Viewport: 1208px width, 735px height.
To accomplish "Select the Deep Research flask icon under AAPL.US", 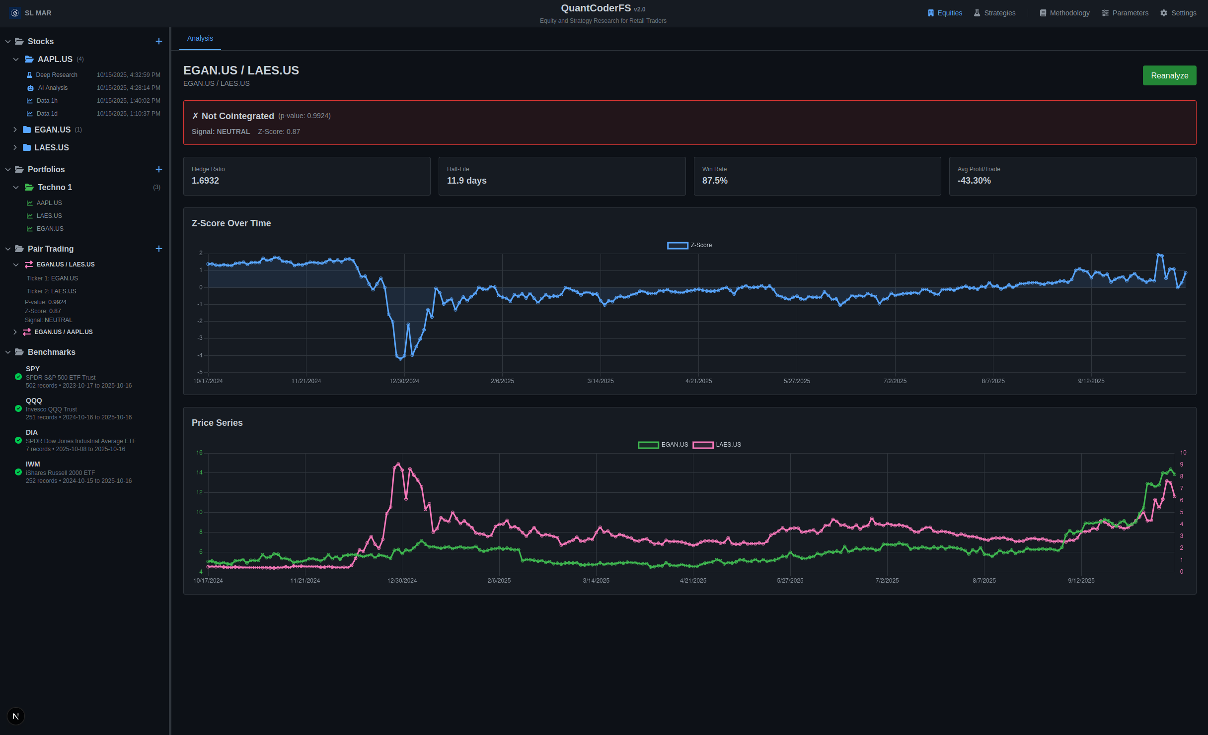I will point(30,74).
